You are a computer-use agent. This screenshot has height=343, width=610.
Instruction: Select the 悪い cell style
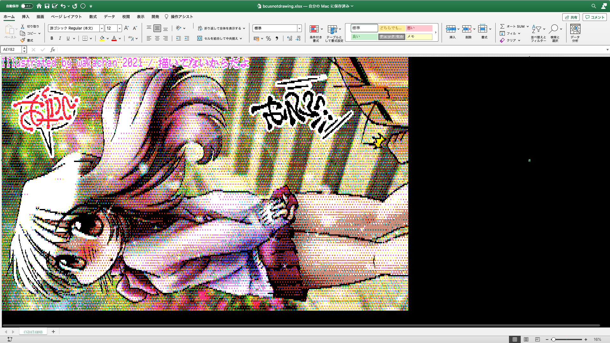[x=419, y=28]
